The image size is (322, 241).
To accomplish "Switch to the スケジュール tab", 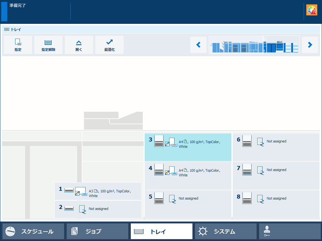I will (x=33, y=231).
